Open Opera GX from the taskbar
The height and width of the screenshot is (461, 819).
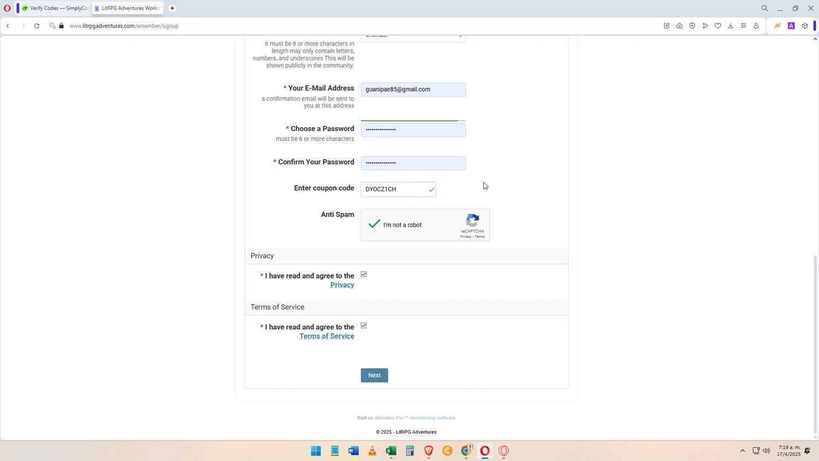(x=503, y=451)
